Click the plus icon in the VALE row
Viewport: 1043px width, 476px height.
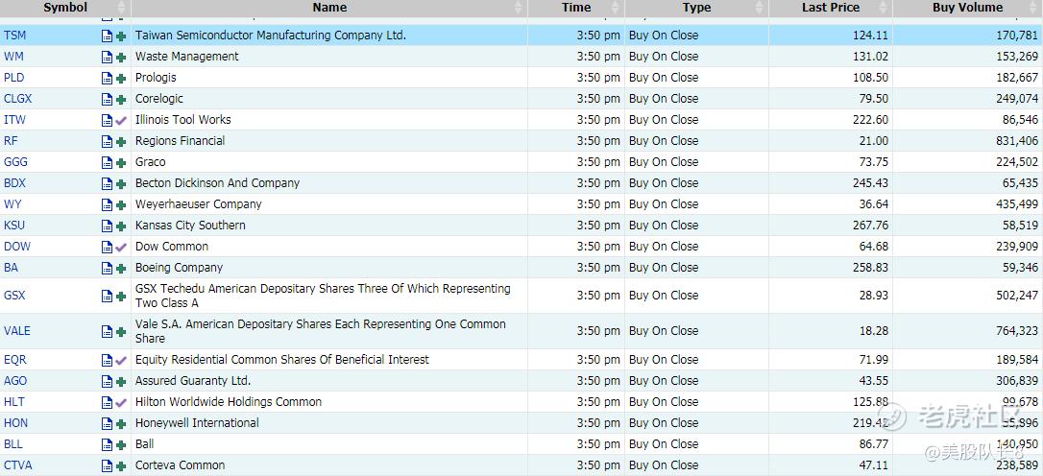(x=120, y=332)
